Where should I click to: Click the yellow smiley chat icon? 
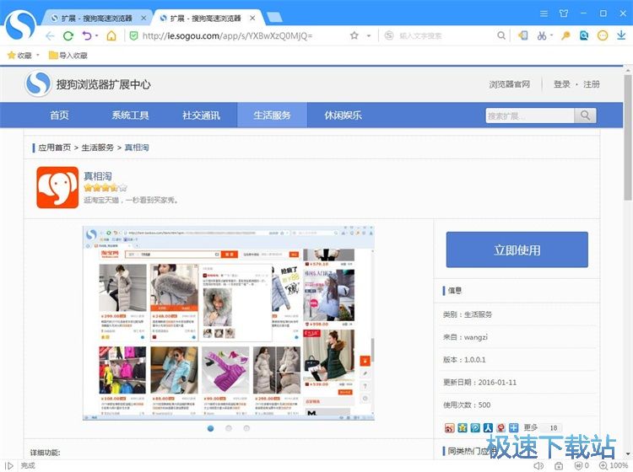point(603,35)
